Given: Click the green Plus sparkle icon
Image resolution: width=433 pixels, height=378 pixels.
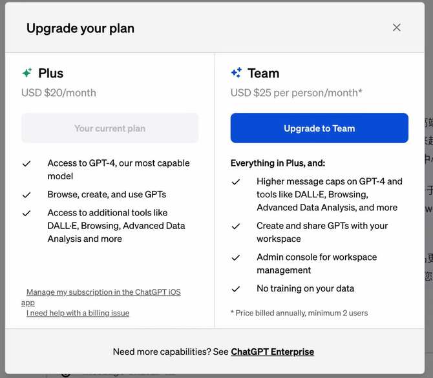Looking at the screenshot, I should pyautogui.click(x=26, y=73).
